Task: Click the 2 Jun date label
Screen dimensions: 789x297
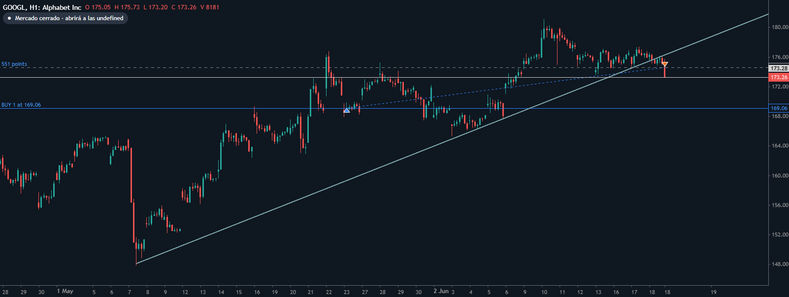Action: point(441,291)
